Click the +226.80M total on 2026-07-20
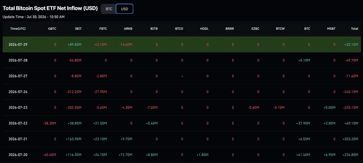This screenshot has width=363, height=163. 350,155
